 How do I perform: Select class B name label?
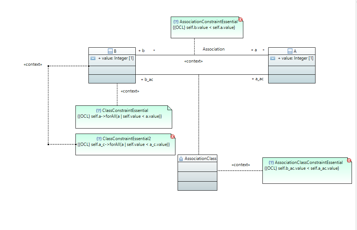pyautogui.click(x=115, y=51)
